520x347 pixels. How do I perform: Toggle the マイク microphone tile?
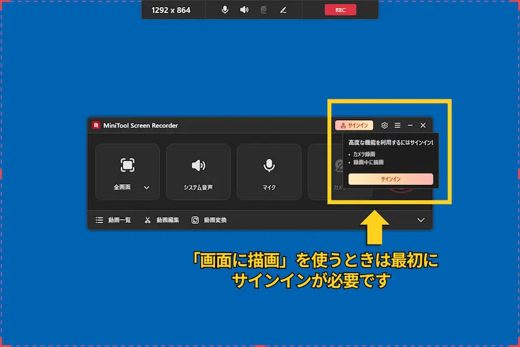click(269, 172)
